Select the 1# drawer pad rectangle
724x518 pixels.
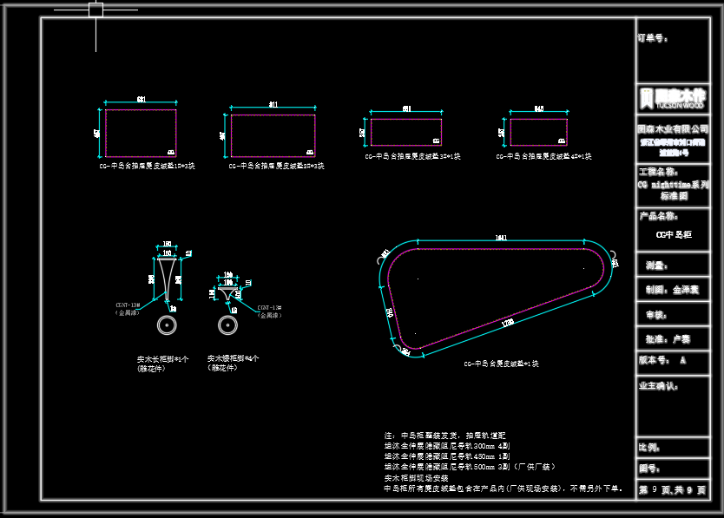pos(140,132)
